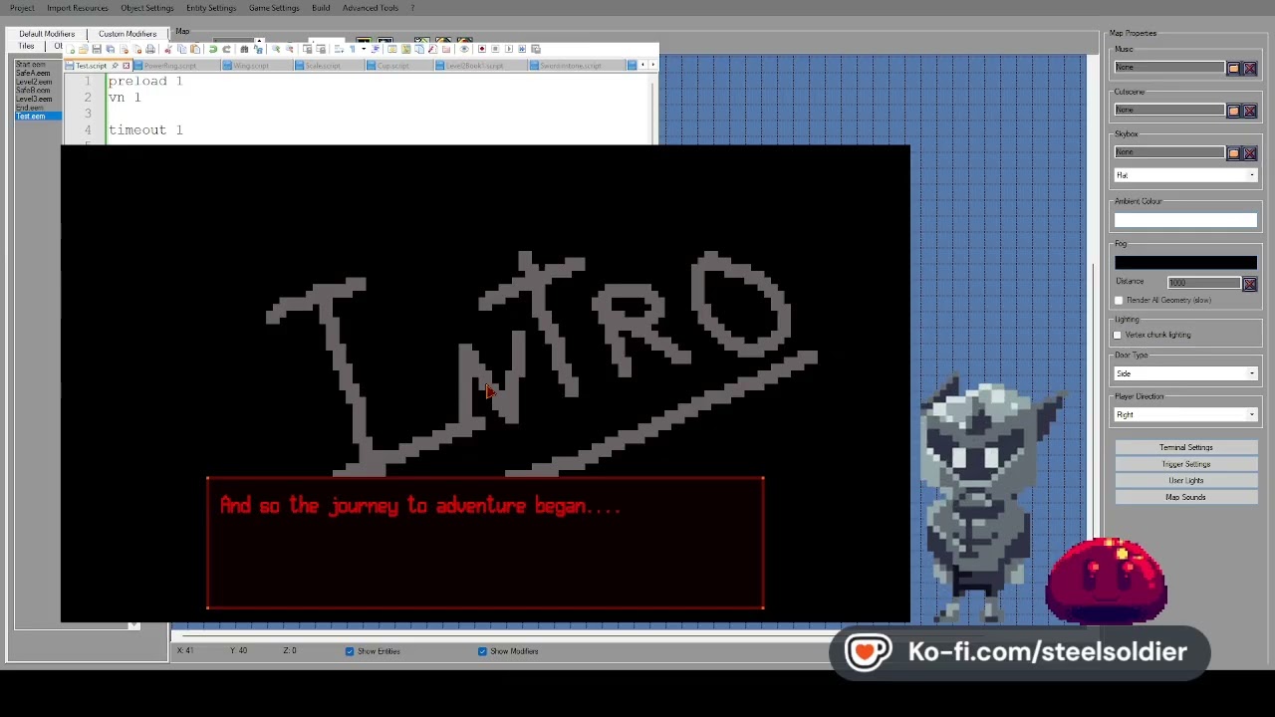Open the Door Type dropdown

click(x=1185, y=373)
